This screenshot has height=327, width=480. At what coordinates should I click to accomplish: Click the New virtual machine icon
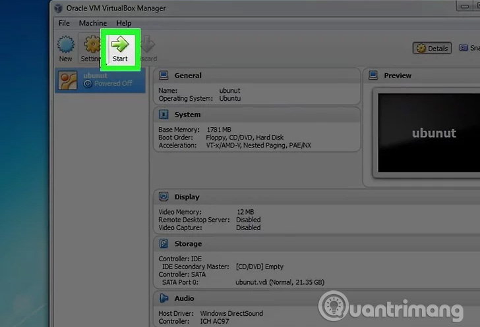[x=65, y=45]
